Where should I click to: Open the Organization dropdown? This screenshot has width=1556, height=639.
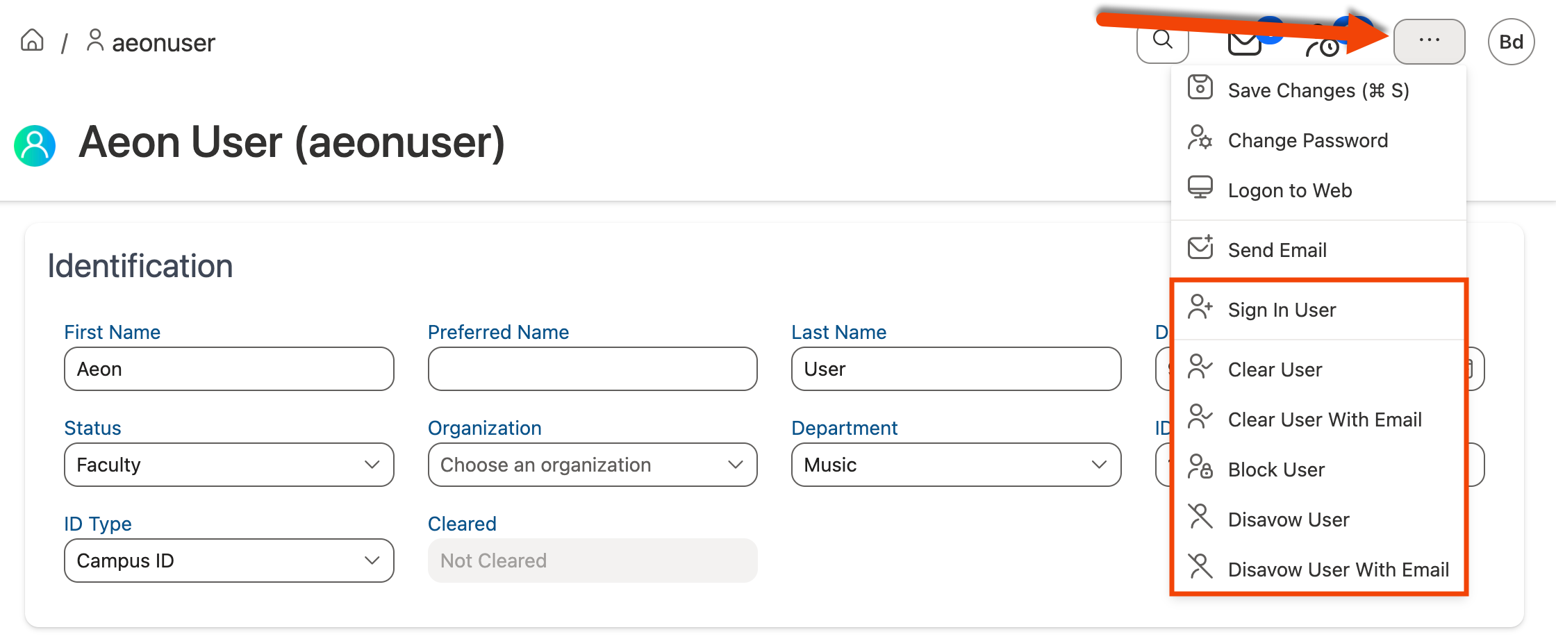point(592,465)
